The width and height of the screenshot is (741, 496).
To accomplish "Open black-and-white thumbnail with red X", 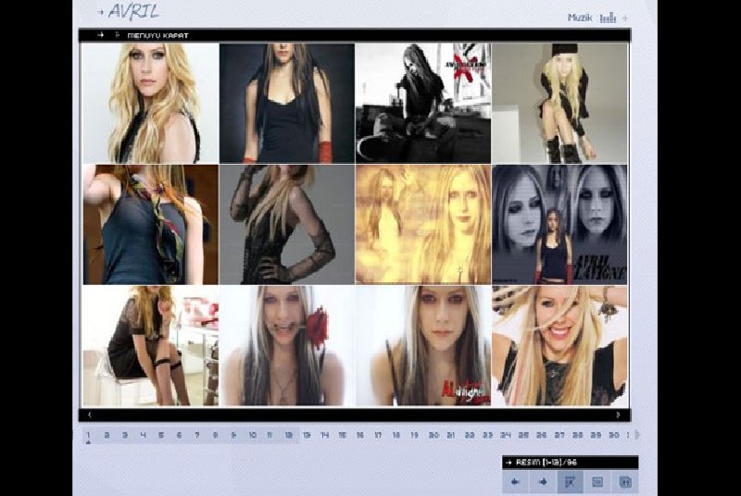I will coord(423,104).
